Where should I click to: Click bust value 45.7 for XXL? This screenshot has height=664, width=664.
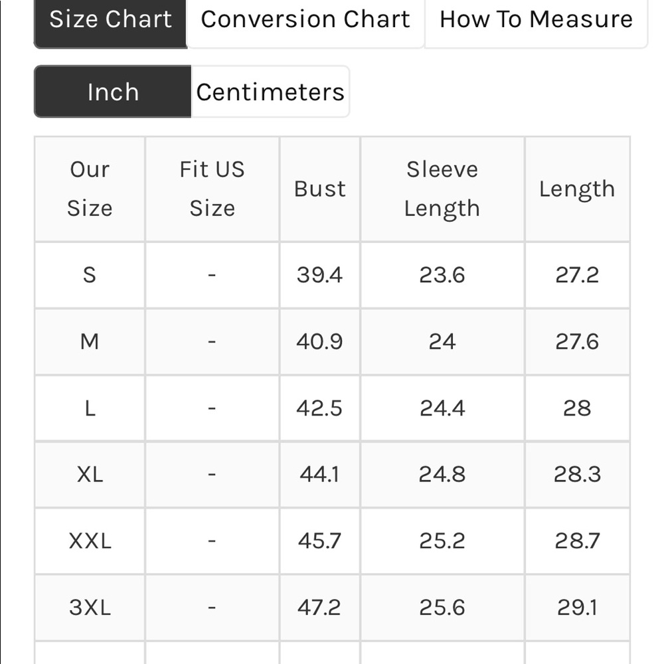pyautogui.click(x=320, y=540)
